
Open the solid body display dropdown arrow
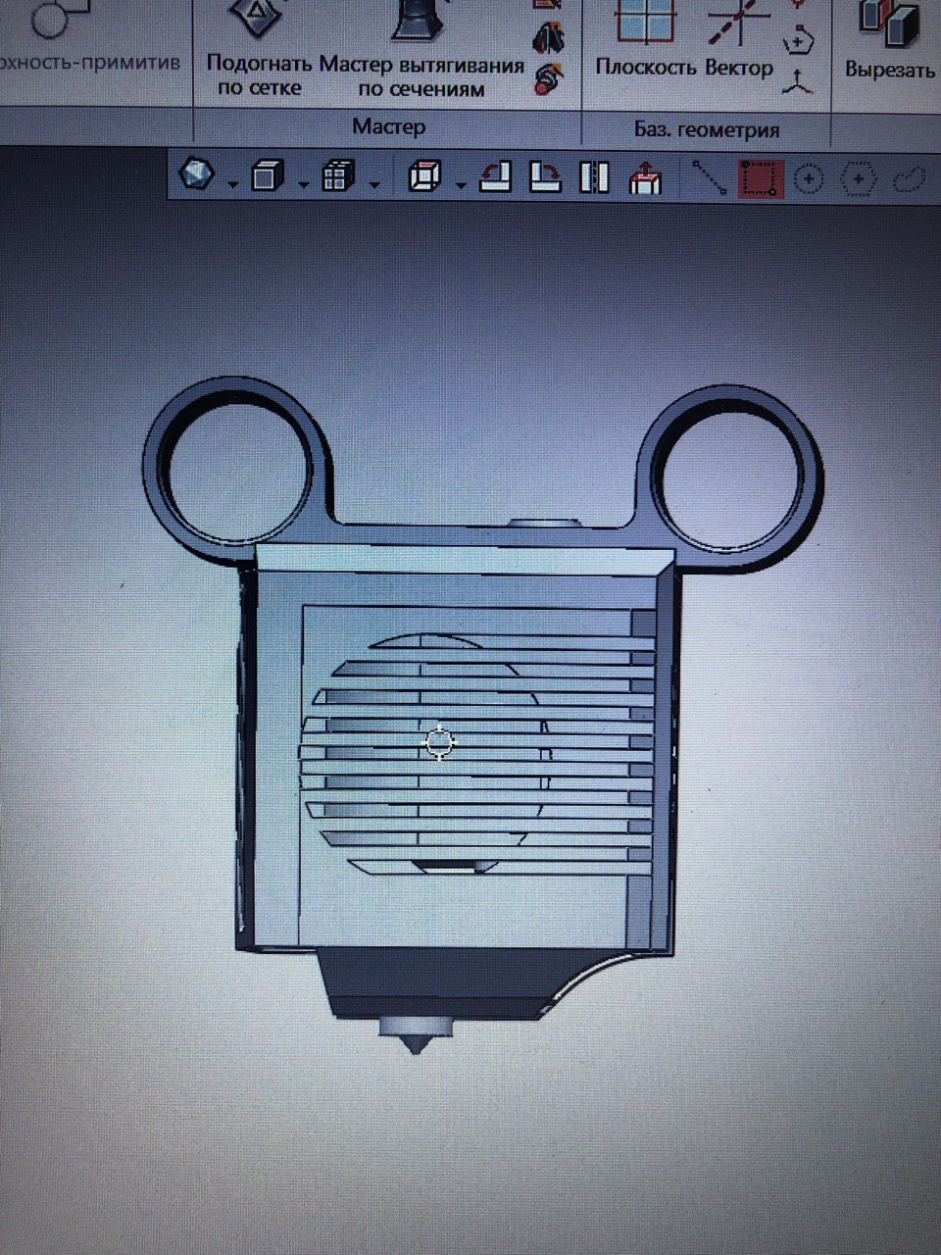(x=304, y=183)
